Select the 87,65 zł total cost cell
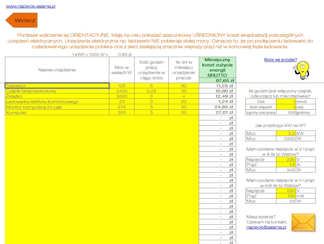 click(217, 80)
